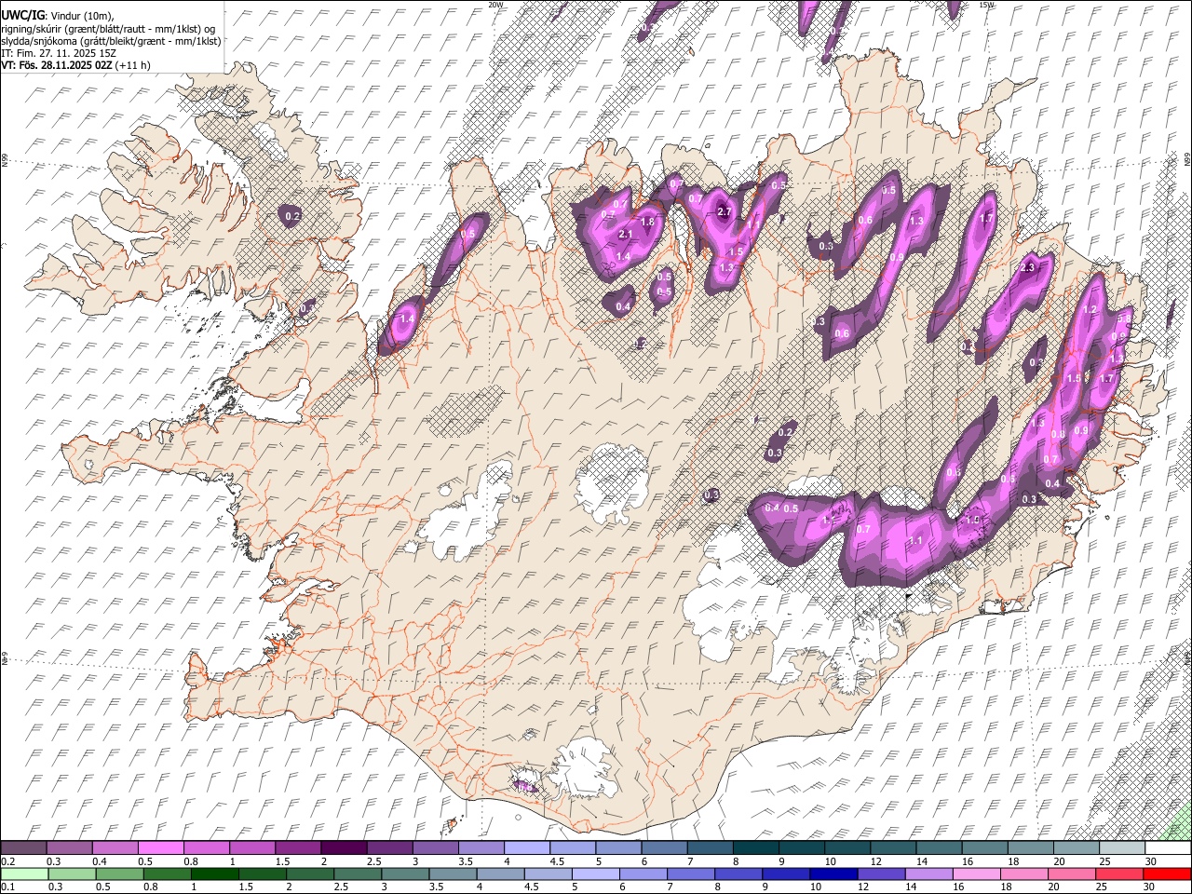
Task: Click the 2.7 precipitation value on the map
Action: click(725, 212)
